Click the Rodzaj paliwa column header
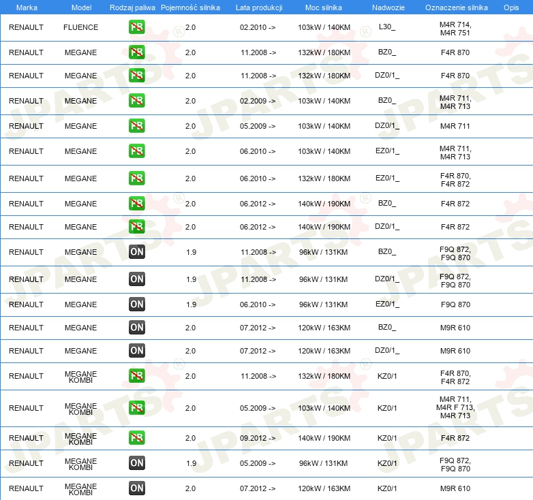The height and width of the screenshot is (500, 533). [132, 7]
